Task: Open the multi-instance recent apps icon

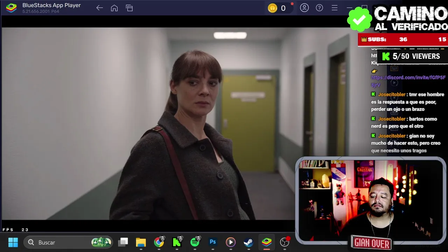Action: click(x=129, y=8)
